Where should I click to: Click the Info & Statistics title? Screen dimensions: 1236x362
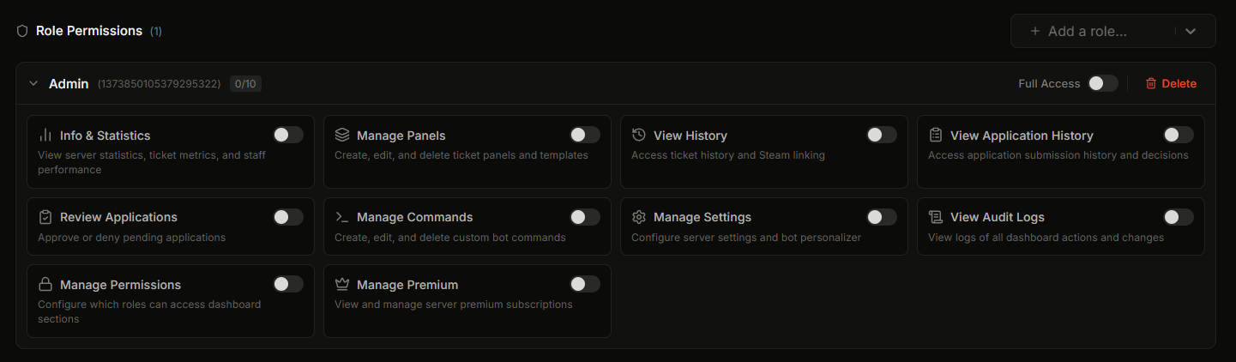pos(105,136)
